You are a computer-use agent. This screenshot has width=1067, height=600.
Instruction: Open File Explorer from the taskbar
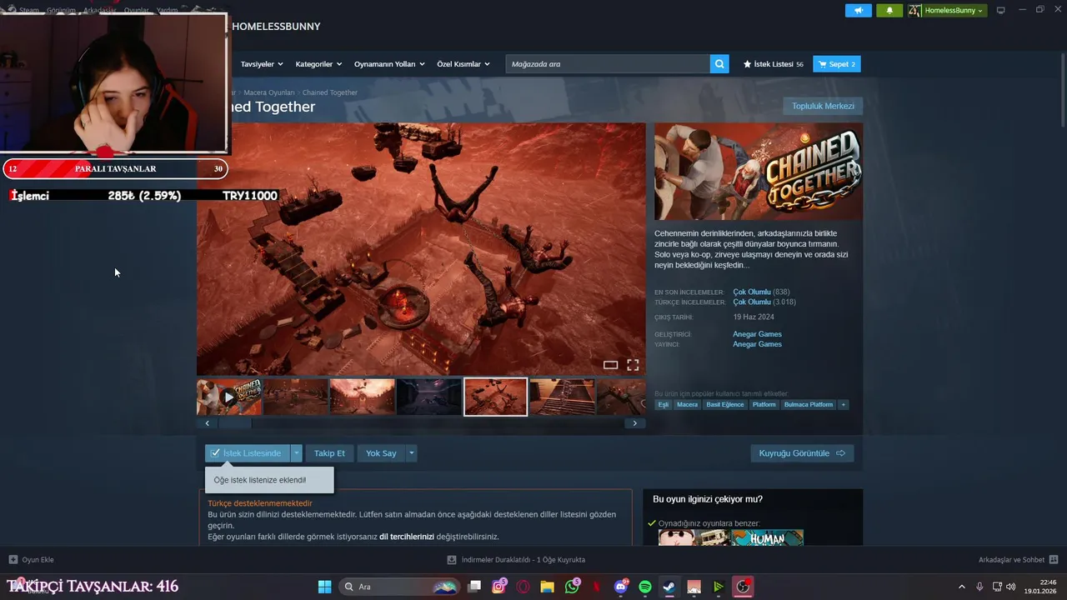tap(547, 587)
